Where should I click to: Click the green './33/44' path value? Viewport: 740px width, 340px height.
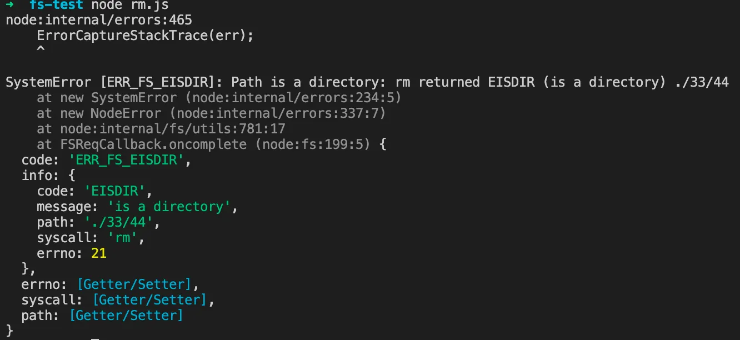pyautogui.click(x=118, y=222)
